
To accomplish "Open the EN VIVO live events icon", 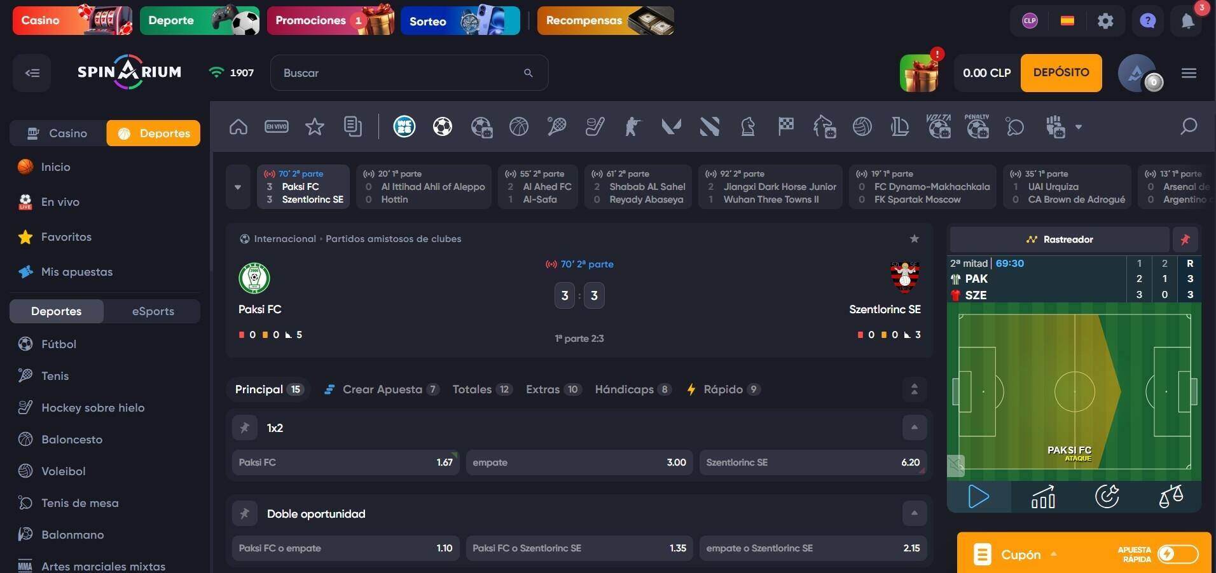I will (276, 127).
